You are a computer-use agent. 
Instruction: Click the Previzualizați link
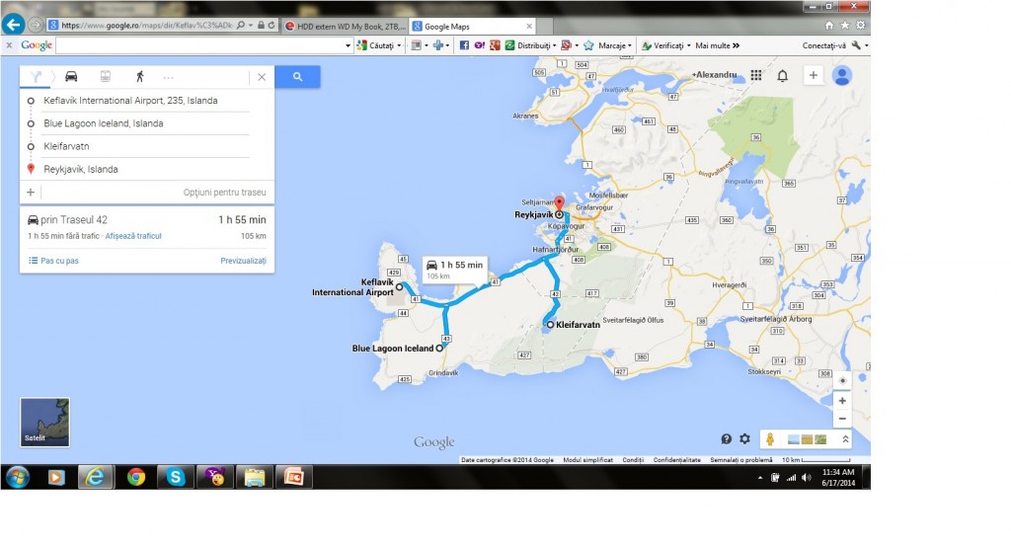tap(243, 261)
